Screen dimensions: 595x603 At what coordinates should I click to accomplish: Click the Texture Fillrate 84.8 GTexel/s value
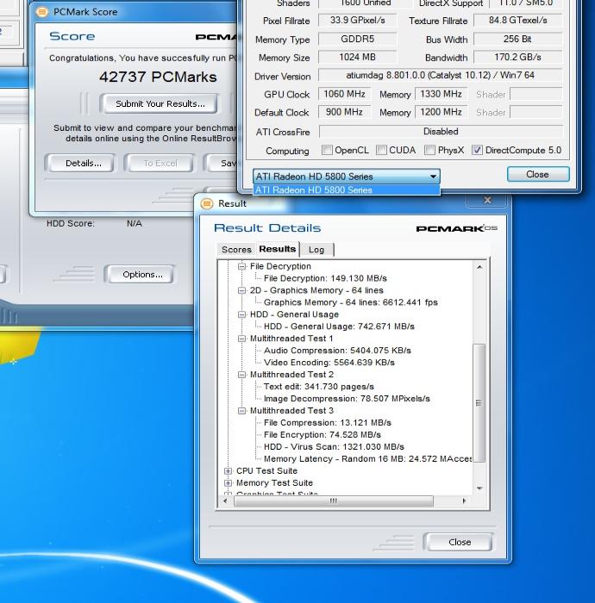point(517,21)
